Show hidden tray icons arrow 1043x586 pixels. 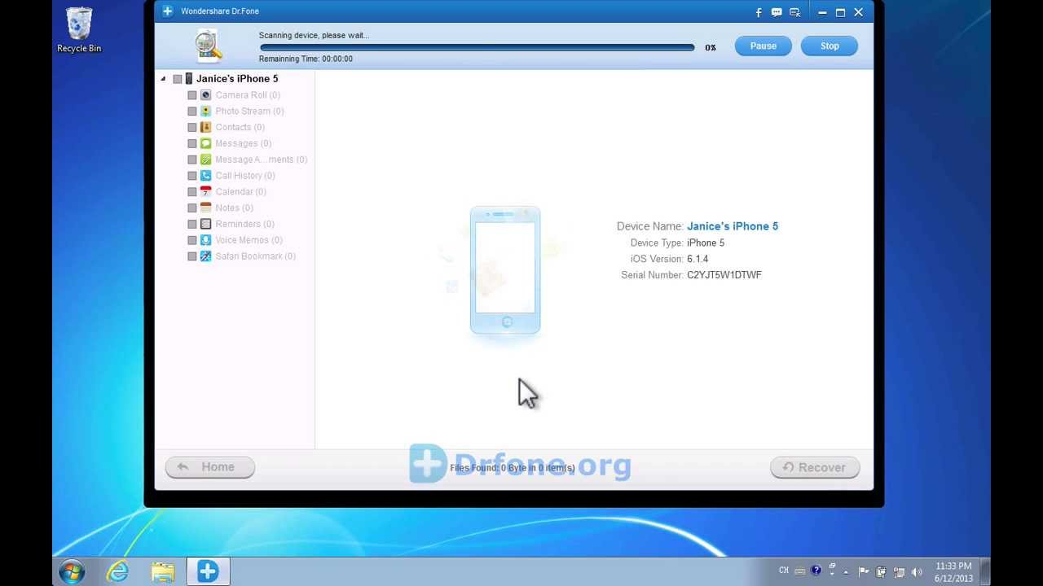tap(846, 572)
